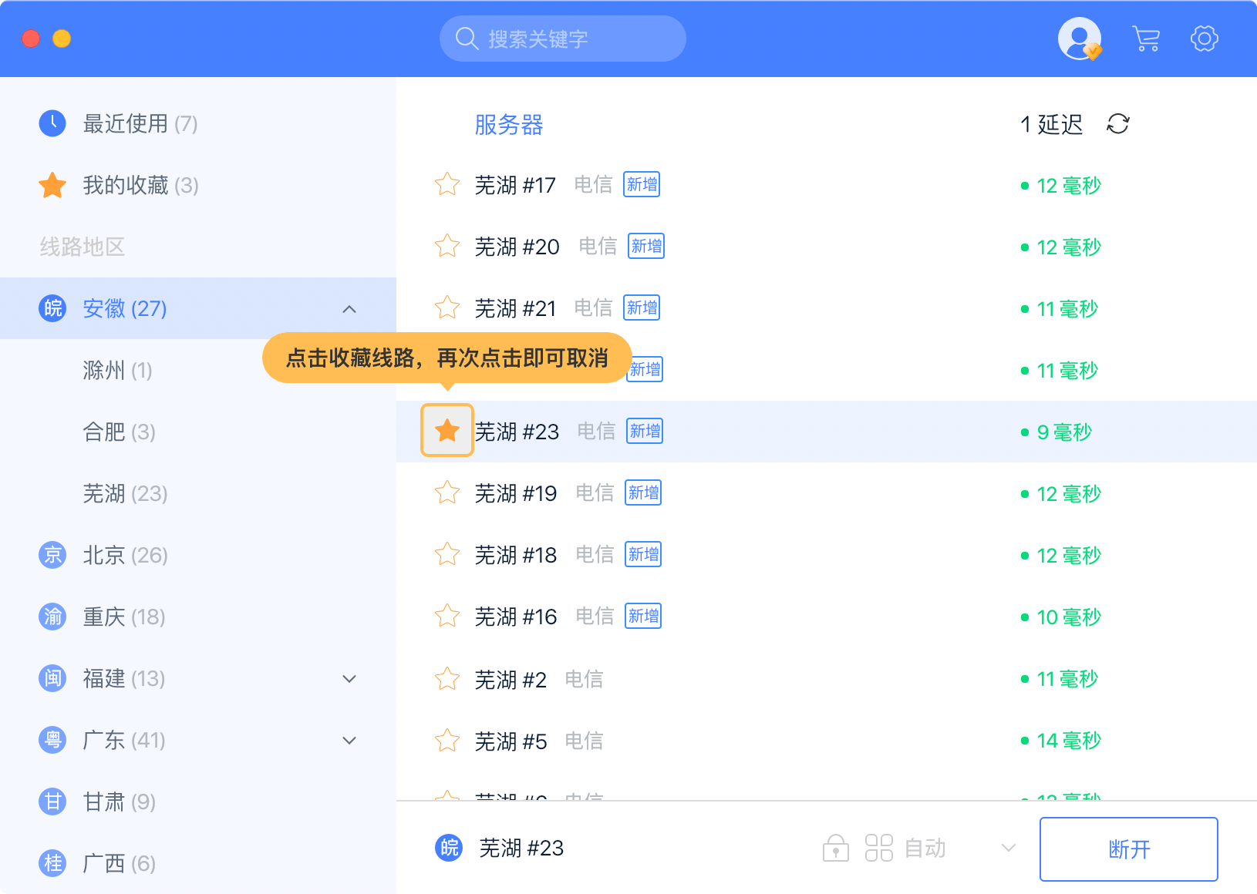Favorite 芜湖 #17 with its star

[447, 185]
